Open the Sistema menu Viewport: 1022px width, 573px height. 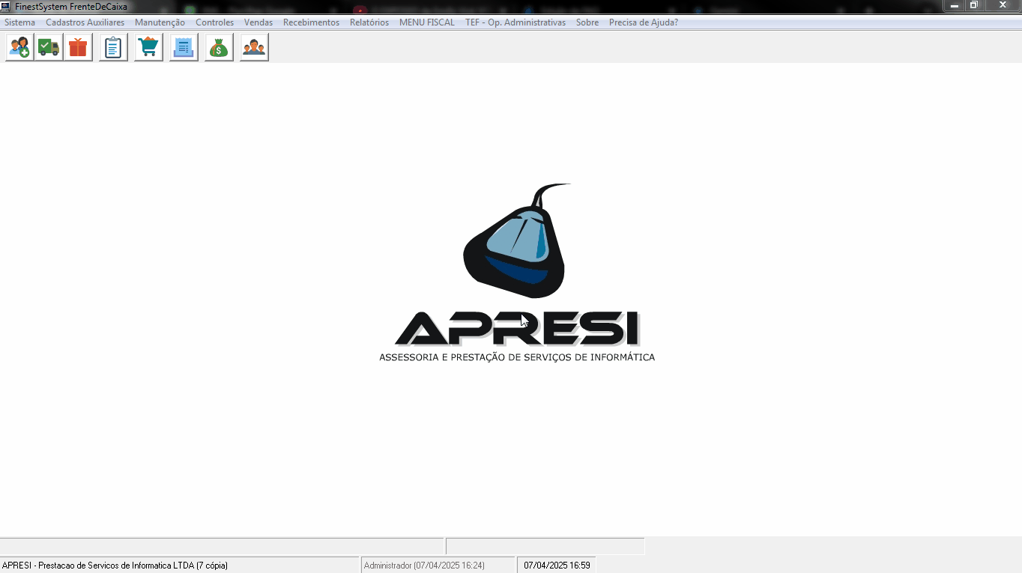(19, 22)
